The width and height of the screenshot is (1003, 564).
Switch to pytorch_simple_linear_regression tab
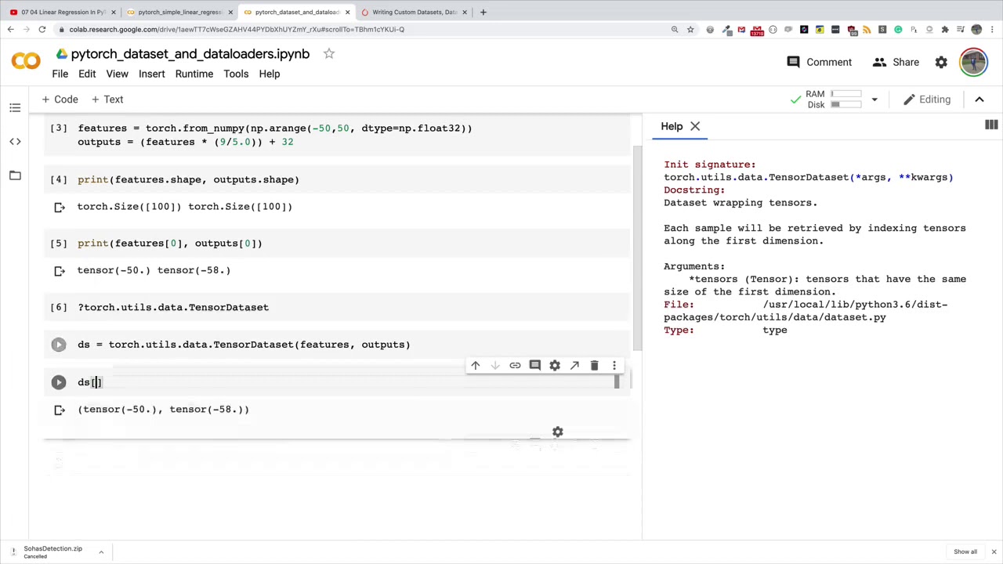(179, 12)
